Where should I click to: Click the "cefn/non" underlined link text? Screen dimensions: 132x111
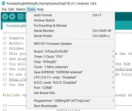point(123,69)
